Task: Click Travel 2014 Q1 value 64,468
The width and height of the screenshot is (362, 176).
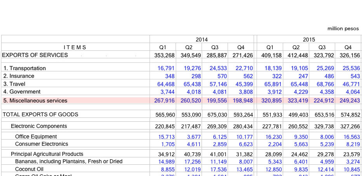Action: coord(166,84)
